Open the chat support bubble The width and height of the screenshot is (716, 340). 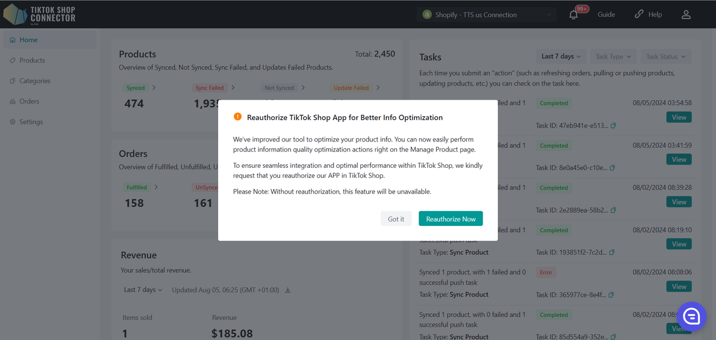(691, 317)
